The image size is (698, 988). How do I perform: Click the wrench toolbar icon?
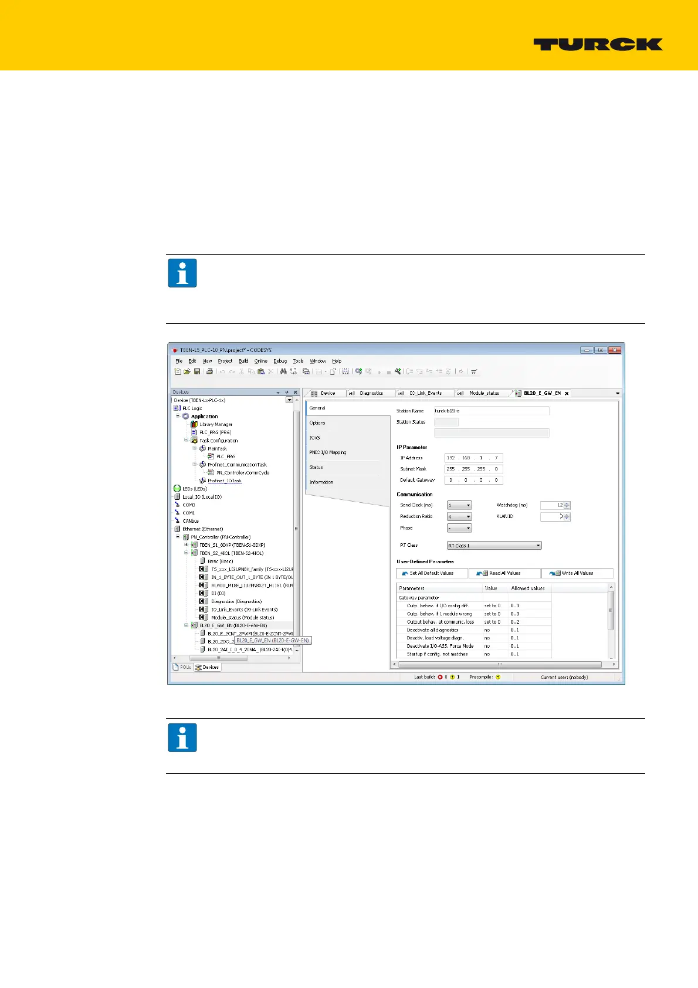point(398,371)
